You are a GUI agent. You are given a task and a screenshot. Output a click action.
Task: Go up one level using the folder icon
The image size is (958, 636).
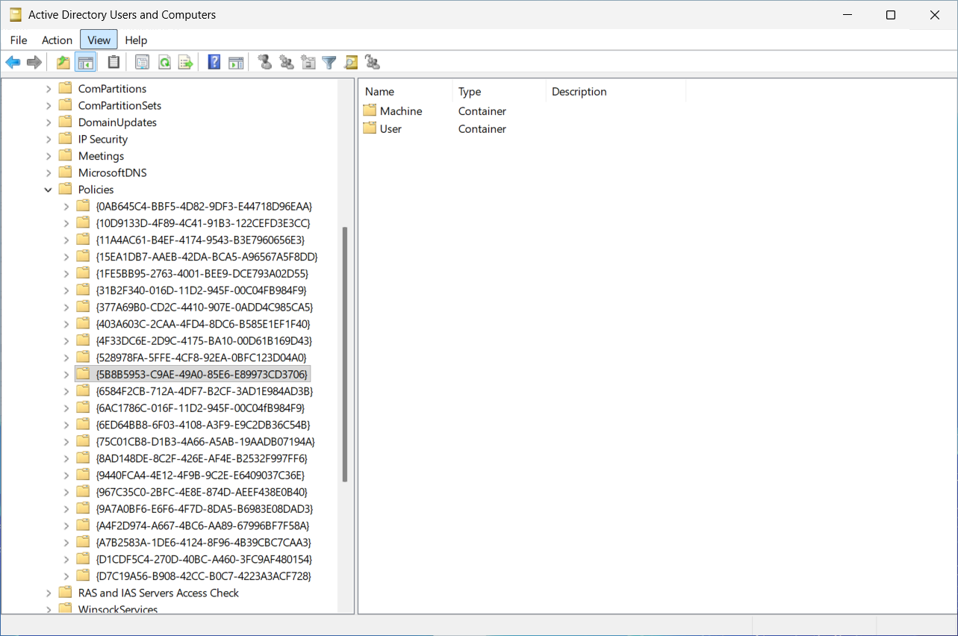click(63, 63)
